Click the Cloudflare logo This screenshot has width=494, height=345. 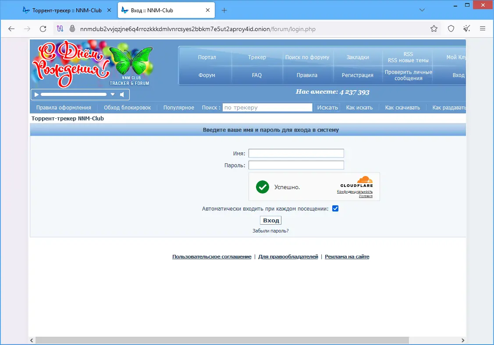click(x=357, y=182)
